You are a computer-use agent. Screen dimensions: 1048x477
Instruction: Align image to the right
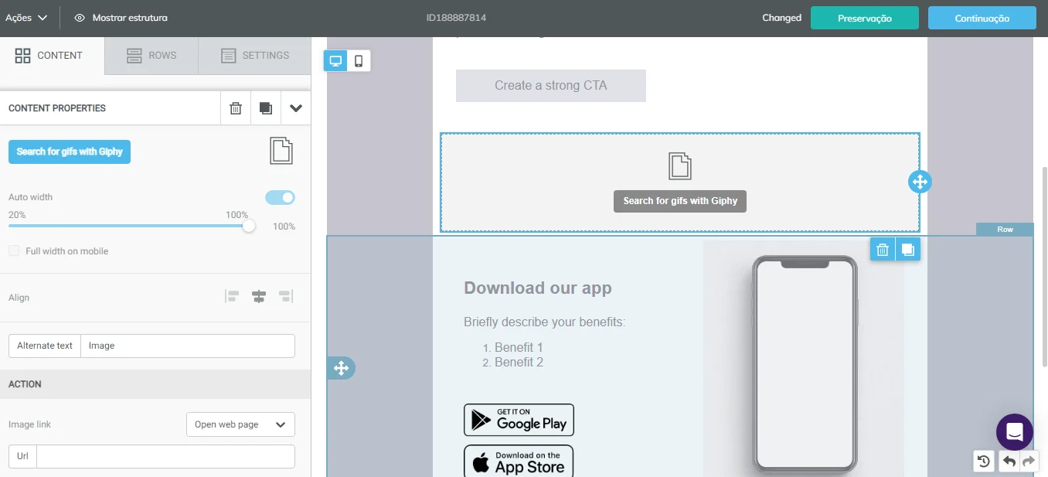tap(285, 297)
